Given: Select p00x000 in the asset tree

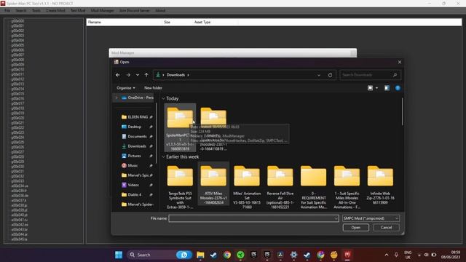Looking at the screenshot, I should click(x=17, y=21).
